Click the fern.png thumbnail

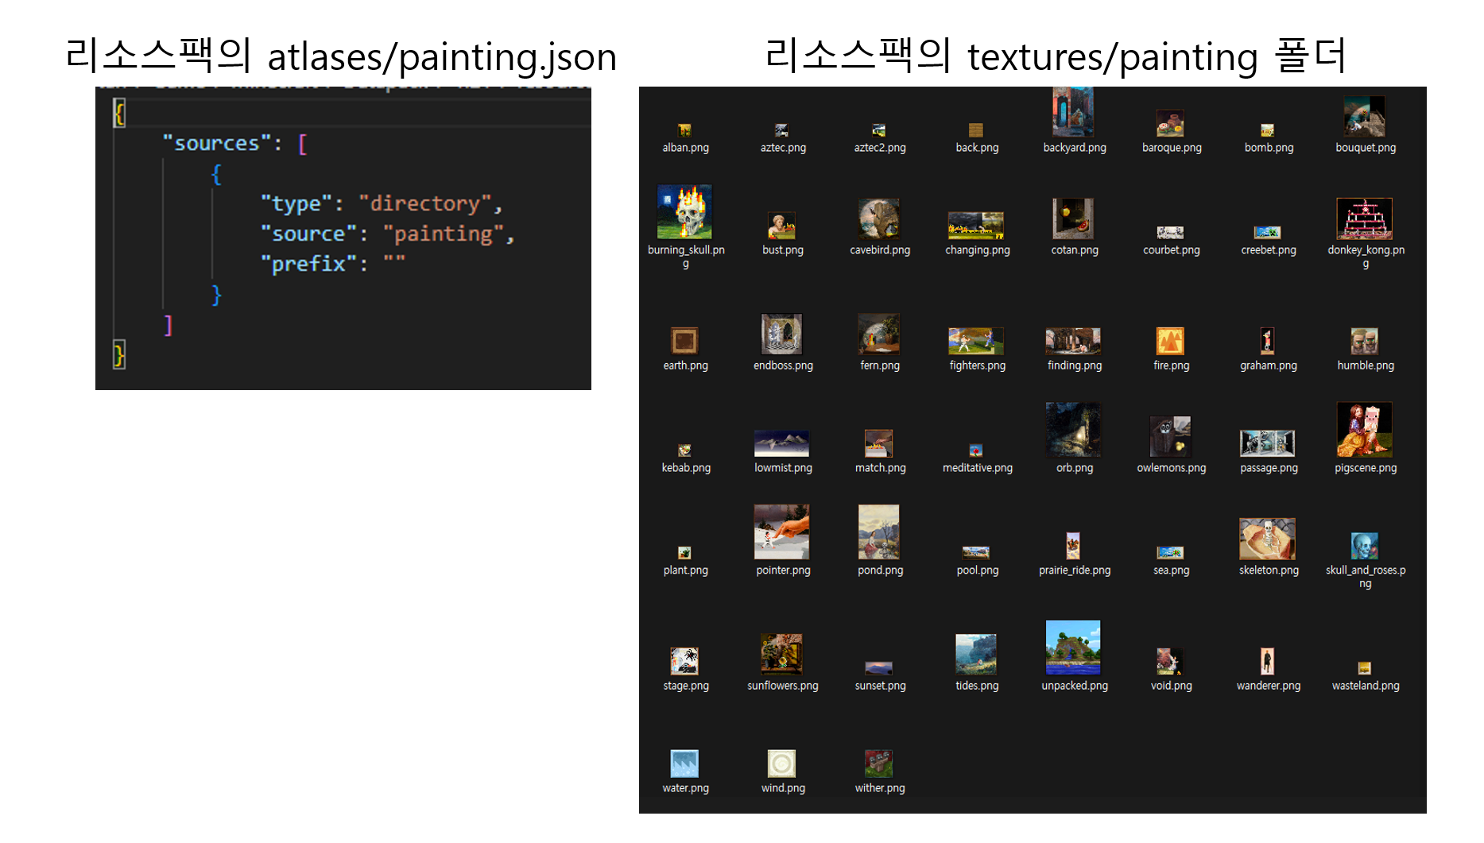coord(879,334)
